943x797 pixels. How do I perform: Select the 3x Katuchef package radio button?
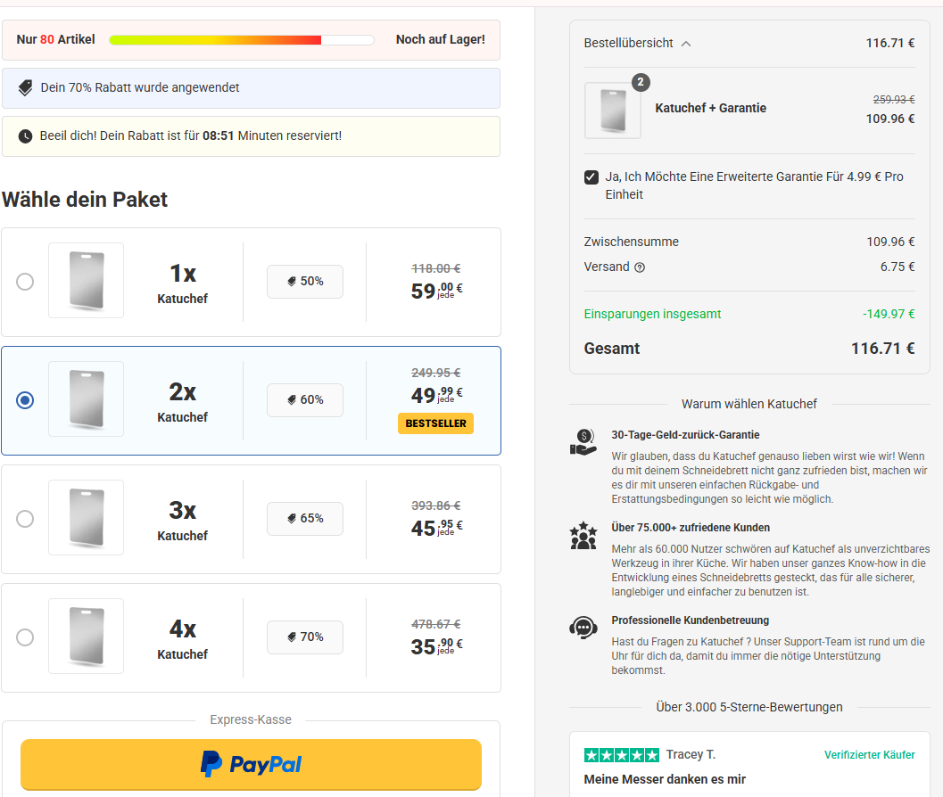pyautogui.click(x=25, y=519)
